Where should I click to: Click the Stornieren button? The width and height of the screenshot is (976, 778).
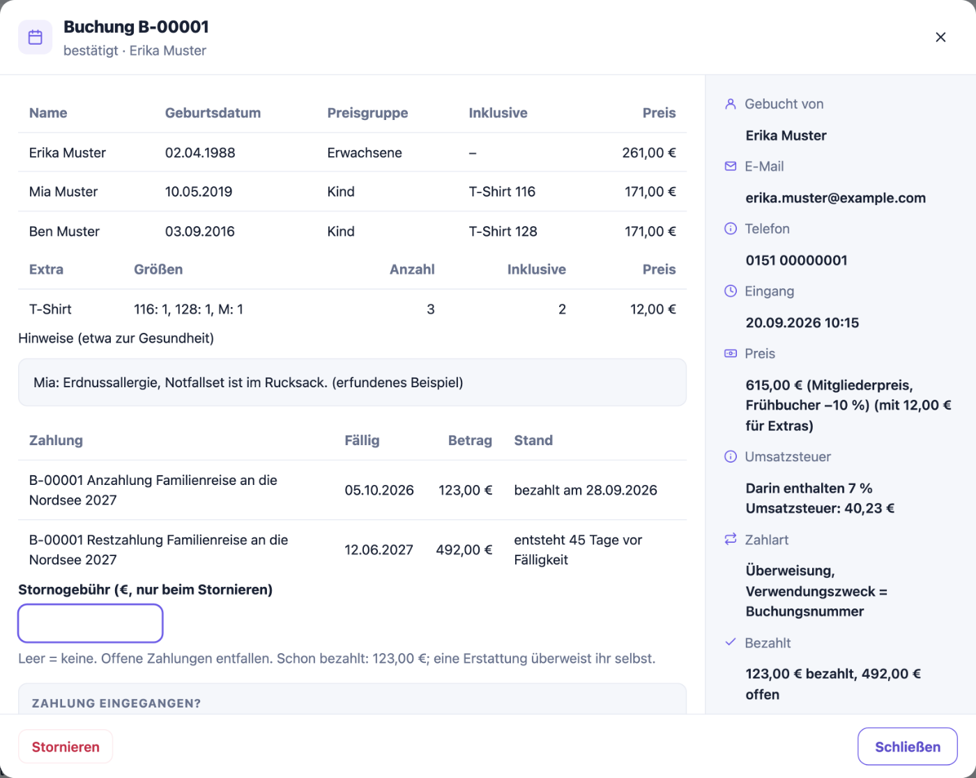[x=66, y=747]
